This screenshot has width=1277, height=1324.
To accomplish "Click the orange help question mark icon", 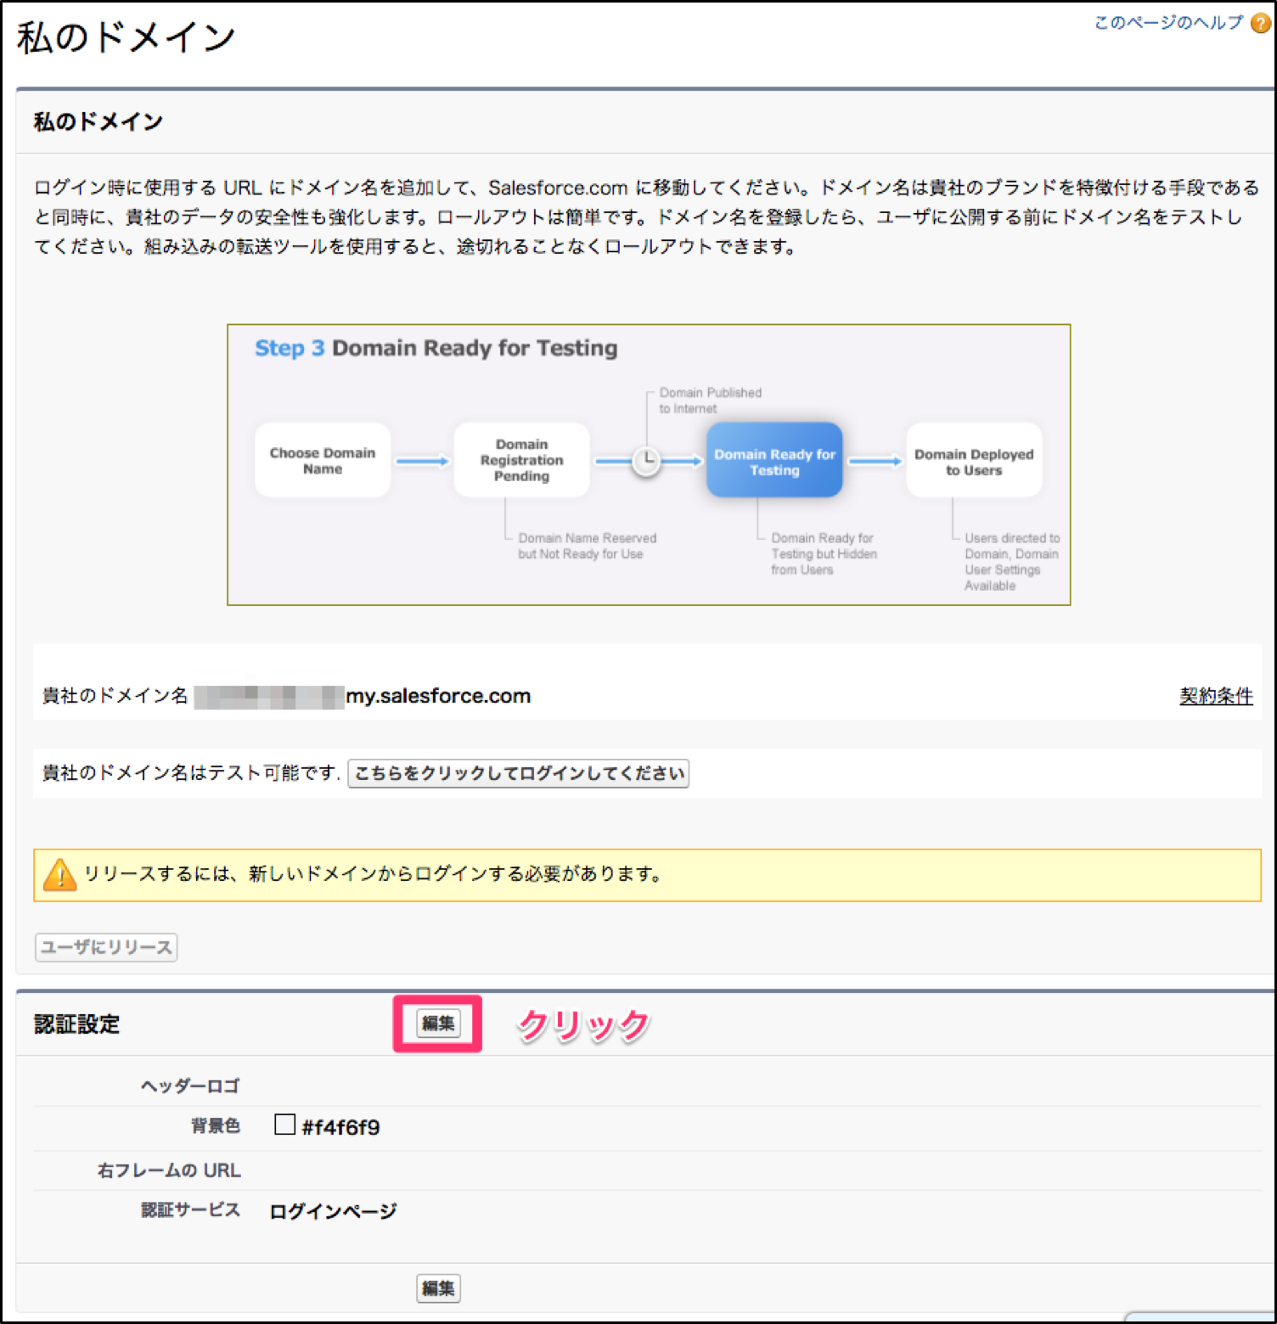I will (1261, 23).
